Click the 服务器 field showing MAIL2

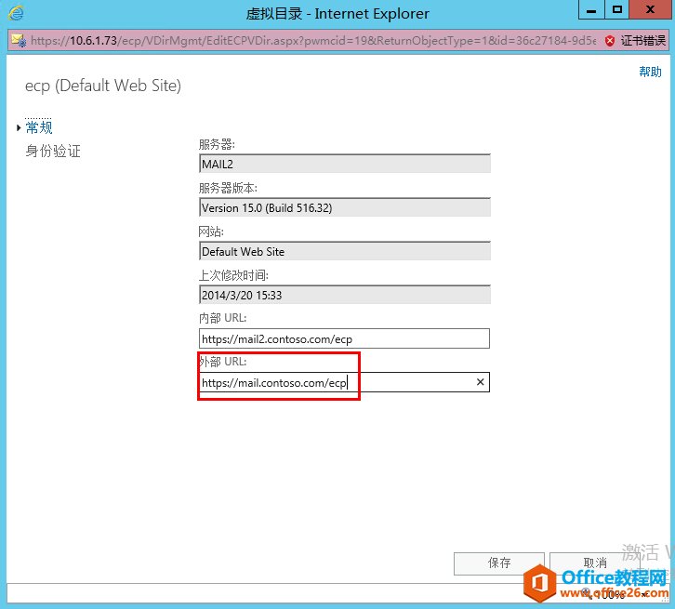click(x=345, y=164)
